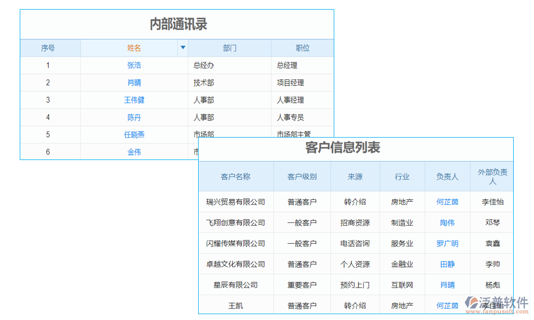
Task: Open 陈丹's employee record
Action: (x=134, y=117)
